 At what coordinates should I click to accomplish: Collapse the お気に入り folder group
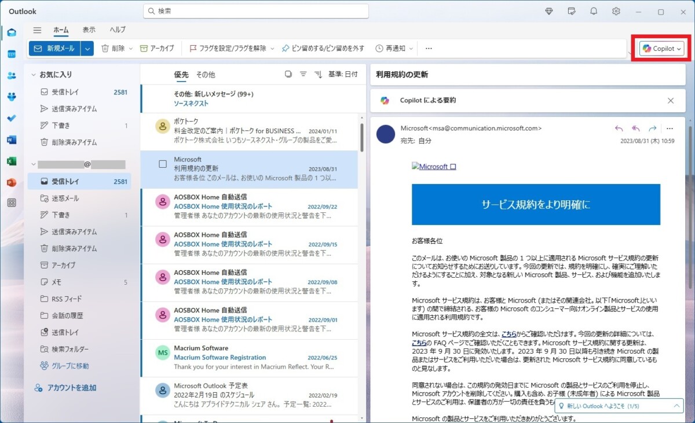[34, 75]
